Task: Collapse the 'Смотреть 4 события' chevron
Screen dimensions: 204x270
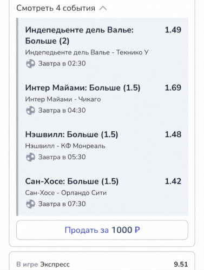Action: (103, 8)
